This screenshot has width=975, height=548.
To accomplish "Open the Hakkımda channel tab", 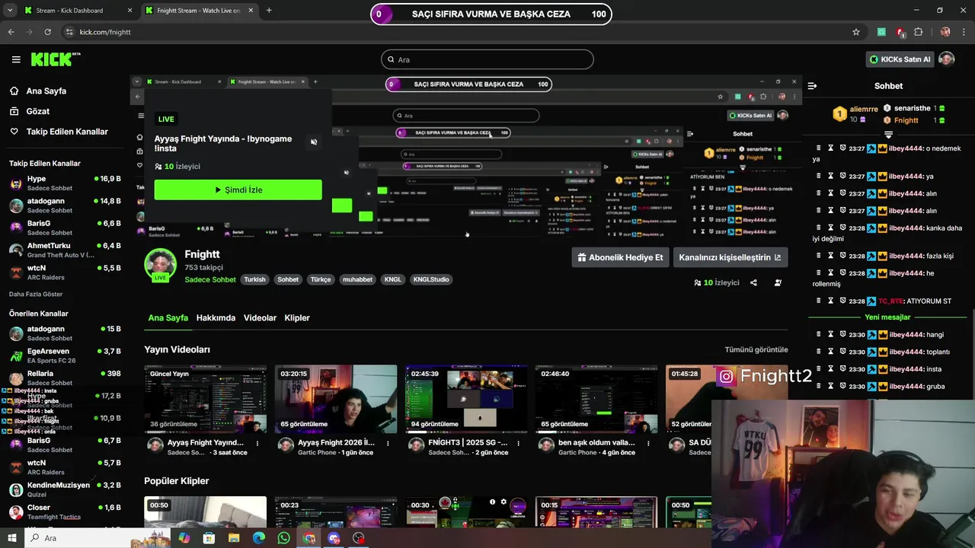I will (216, 317).
